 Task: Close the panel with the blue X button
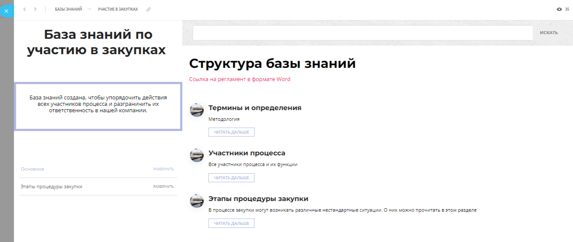tap(6, 11)
